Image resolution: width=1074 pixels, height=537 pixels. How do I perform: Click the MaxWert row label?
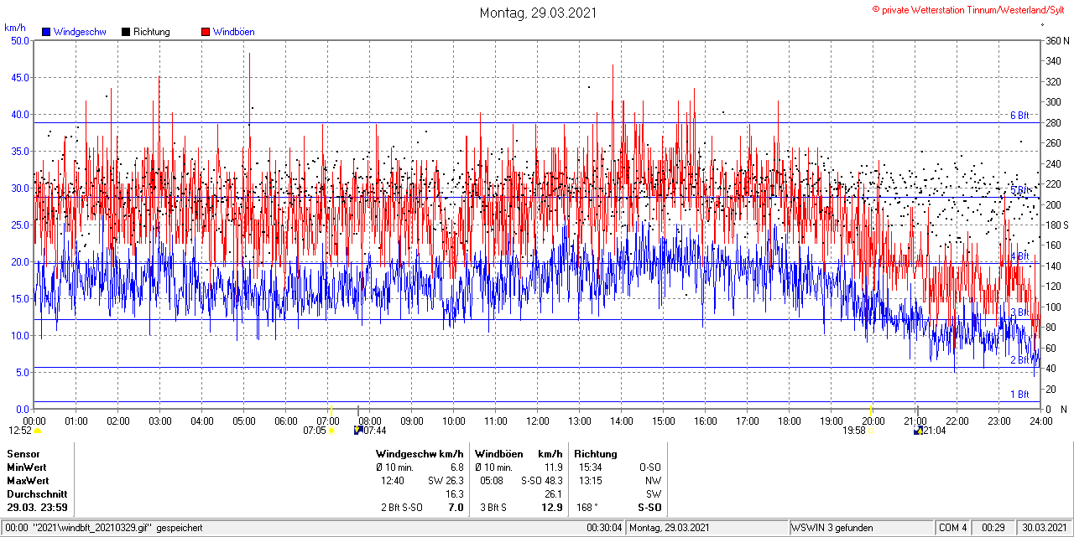click(x=29, y=481)
